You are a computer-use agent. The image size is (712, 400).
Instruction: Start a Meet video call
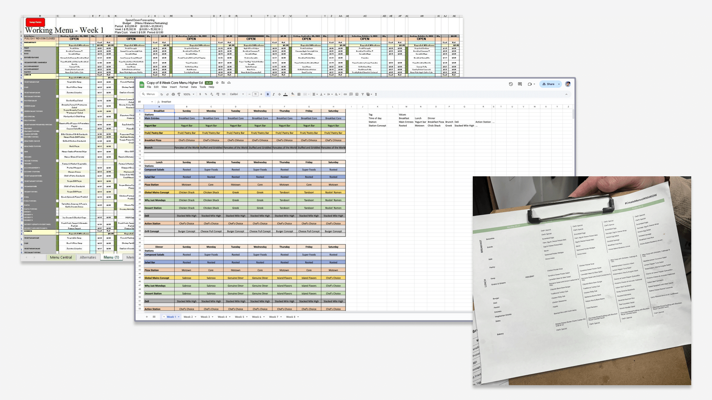(530, 84)
